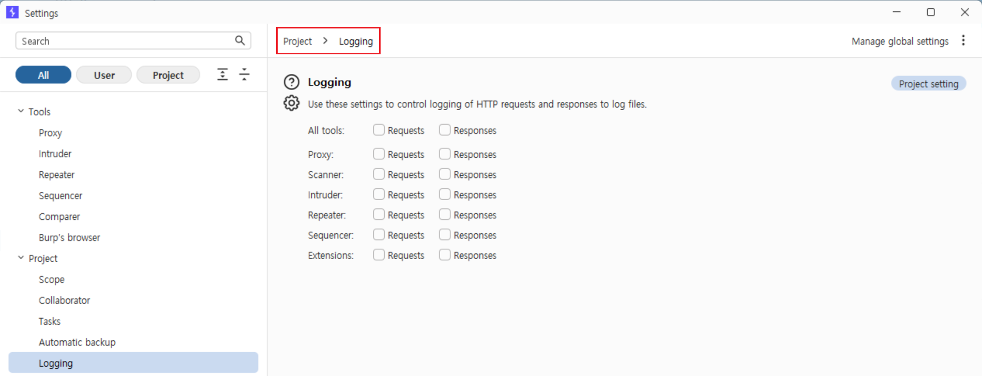Tick Intruder Requests checkbox

pyautogui.click(x=379, y=194)
